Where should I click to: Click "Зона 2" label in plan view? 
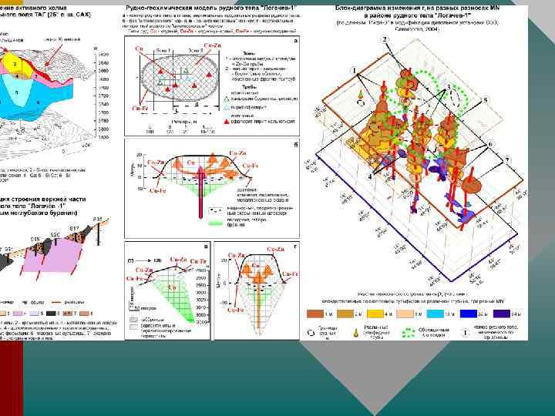tap(196, 51)
